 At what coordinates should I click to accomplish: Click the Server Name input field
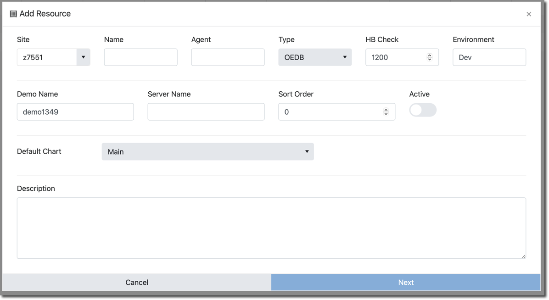click(206, 111)
